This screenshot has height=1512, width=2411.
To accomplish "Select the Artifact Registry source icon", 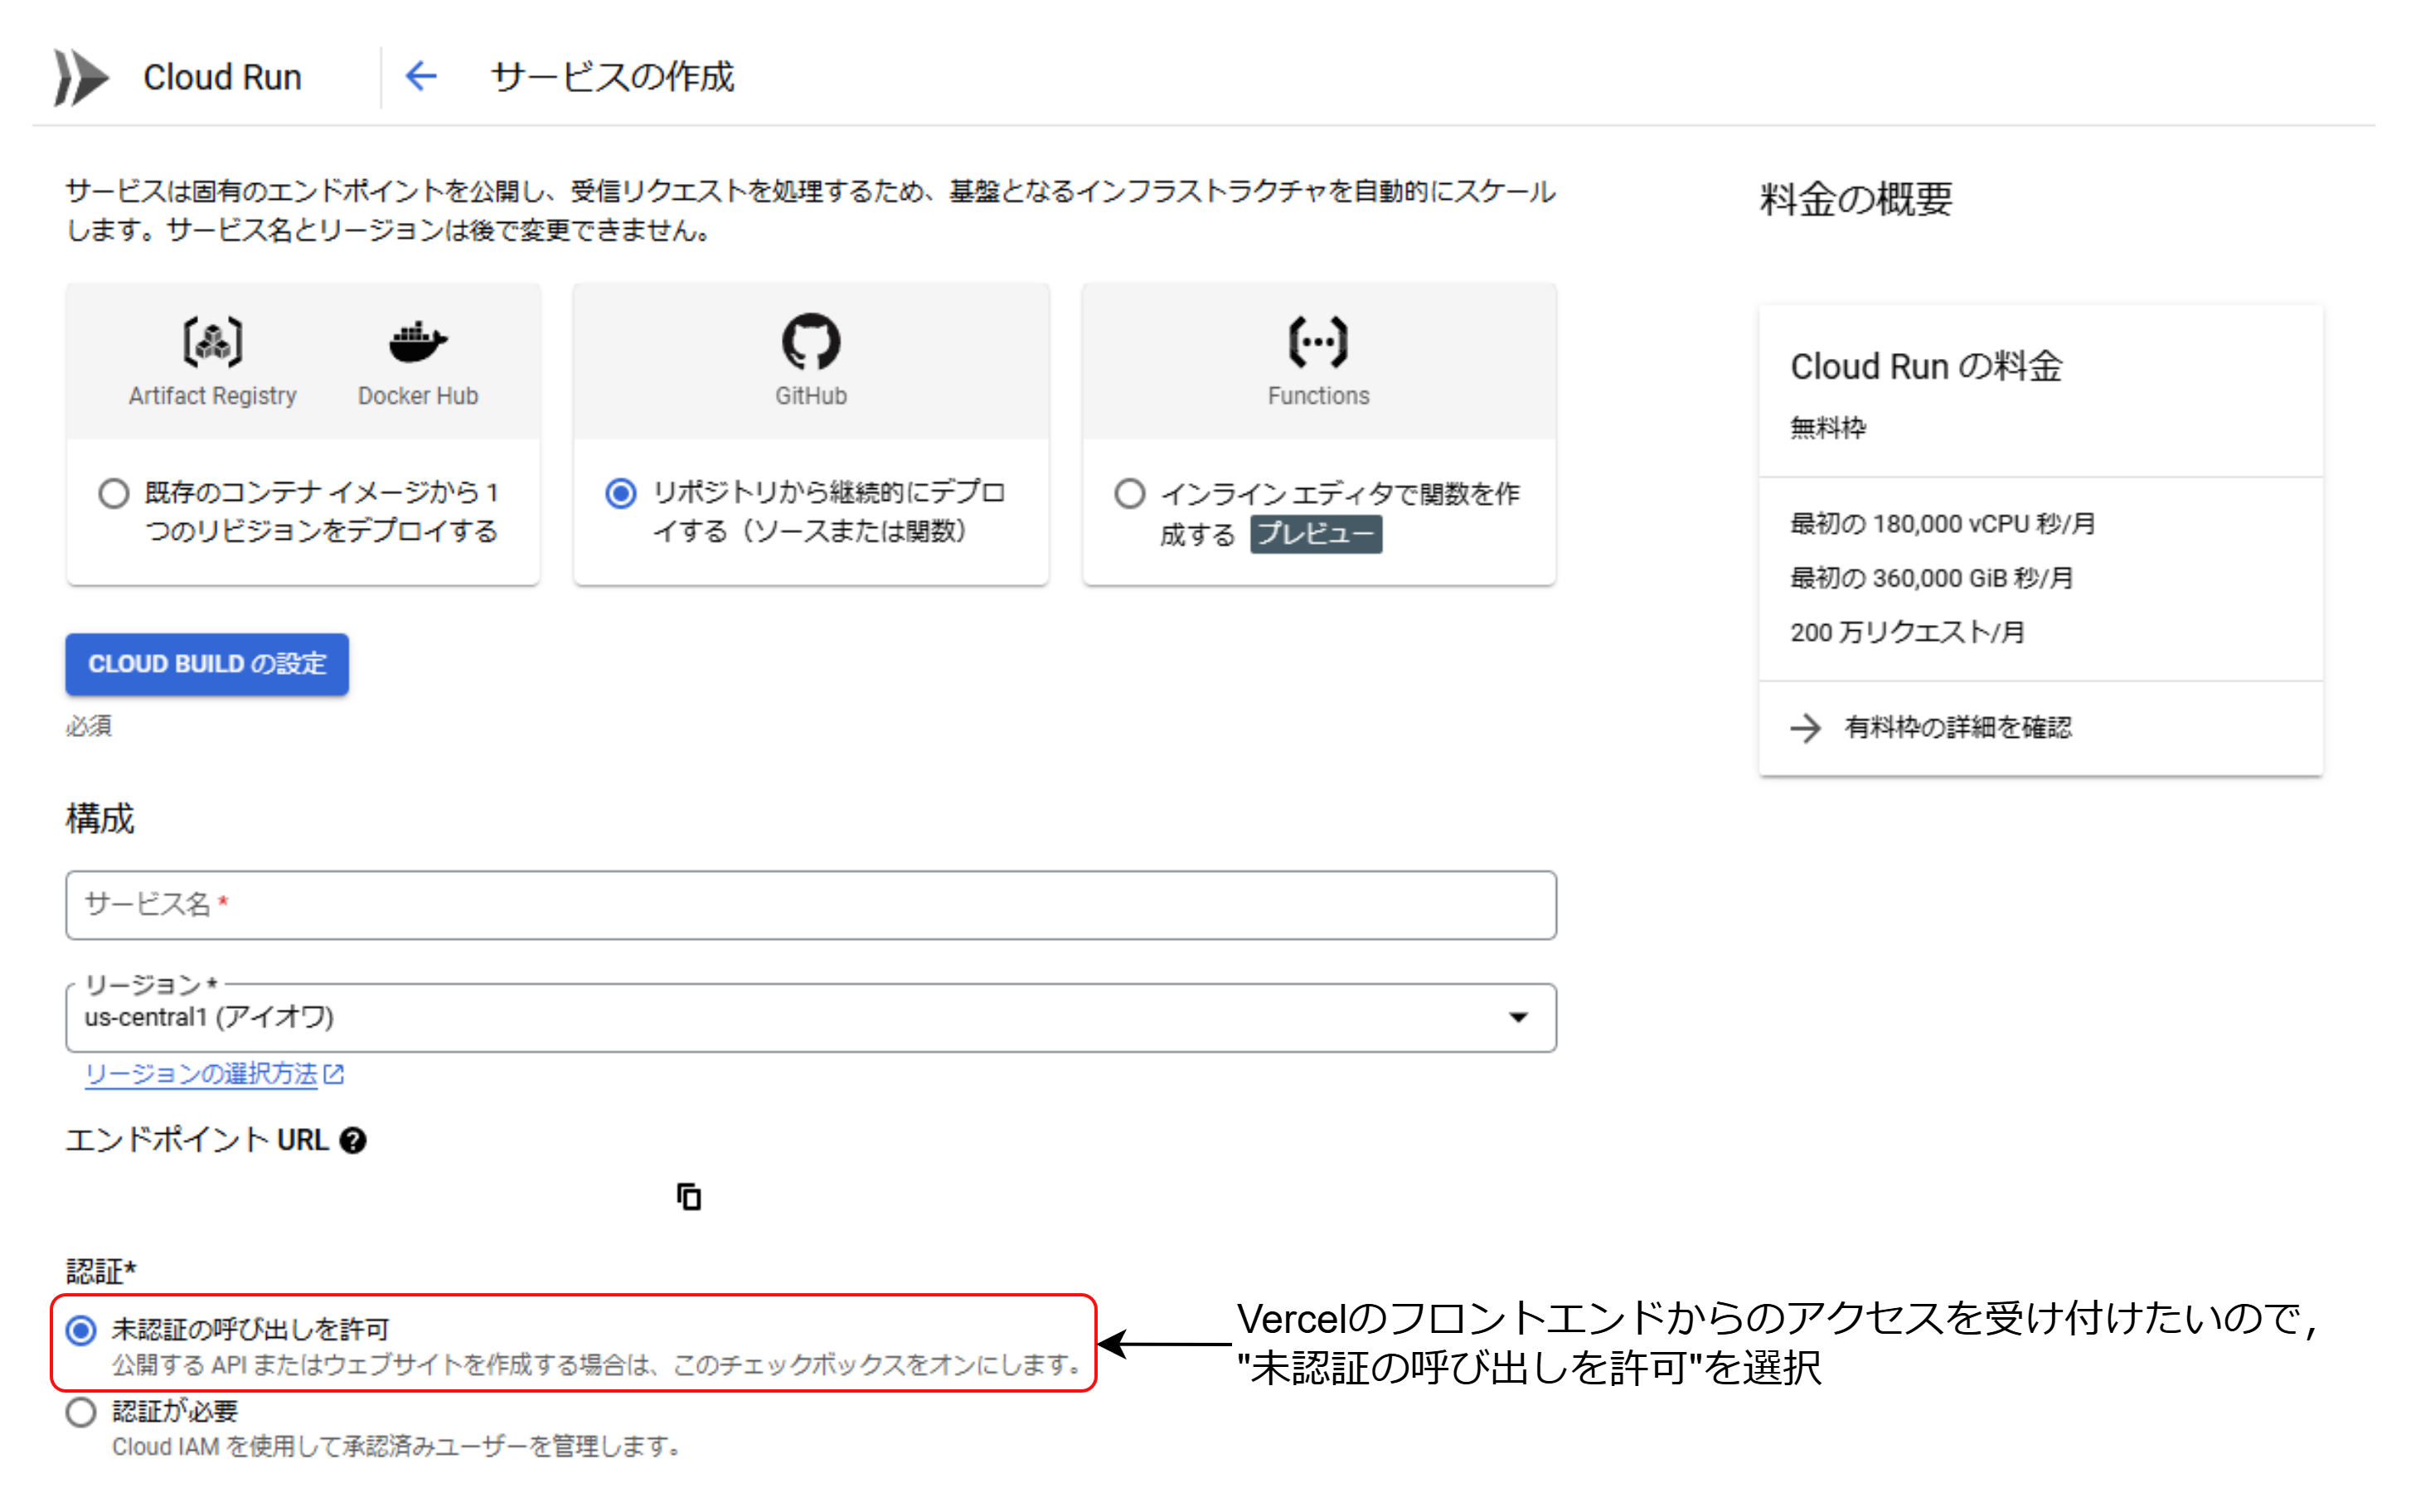I will [212, 342].
